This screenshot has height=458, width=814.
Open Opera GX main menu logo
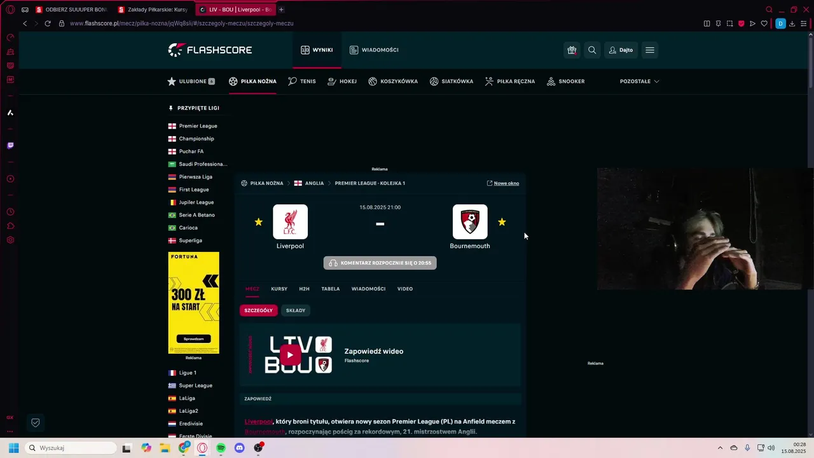10,10
